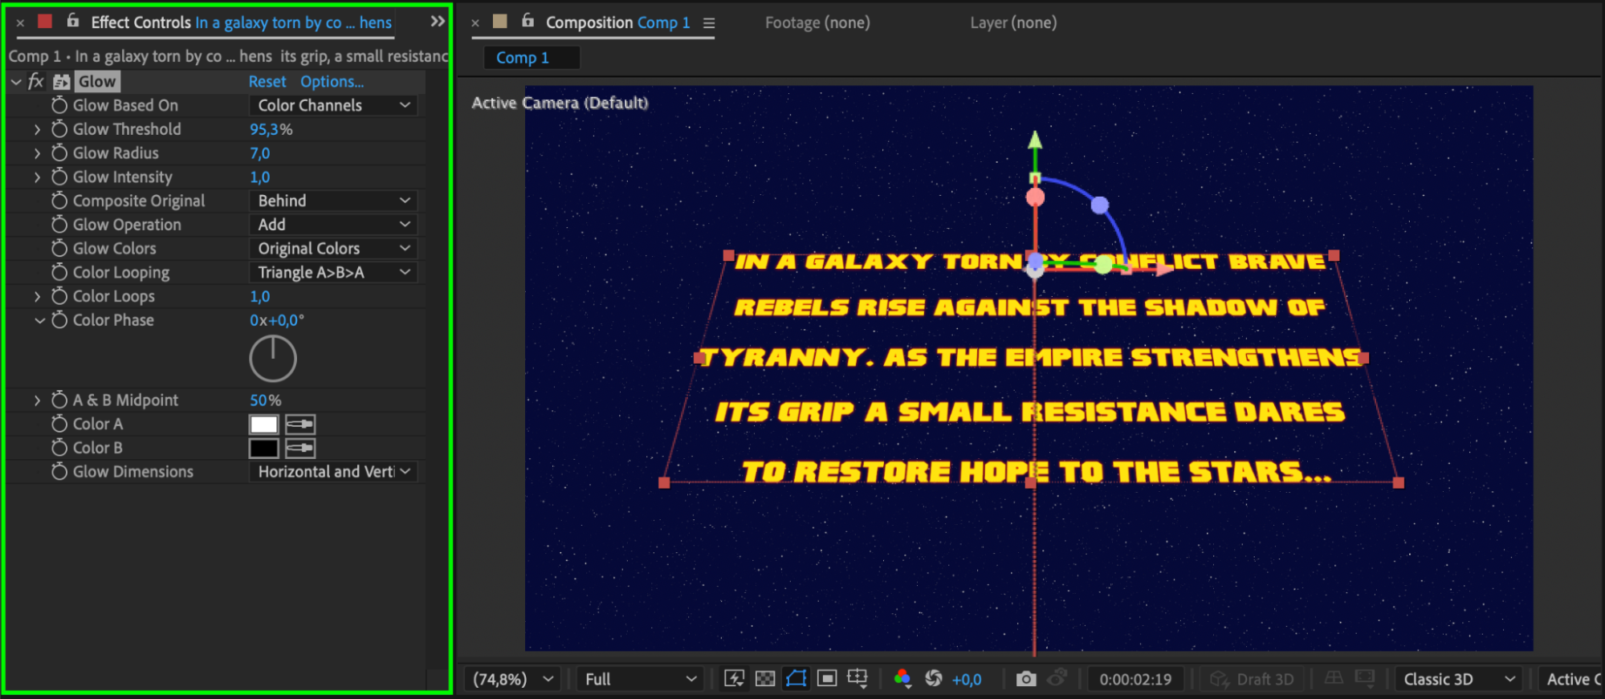Viewport: 1605px width, 699px height.
Task: Open the Composition panel menu icon
Action: click(x=709, y=23)
